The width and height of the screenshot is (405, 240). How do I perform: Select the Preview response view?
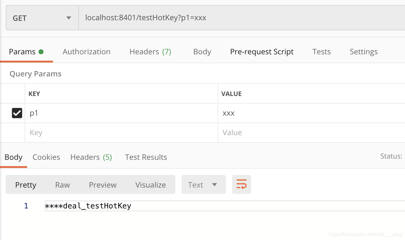click(103, 185)
